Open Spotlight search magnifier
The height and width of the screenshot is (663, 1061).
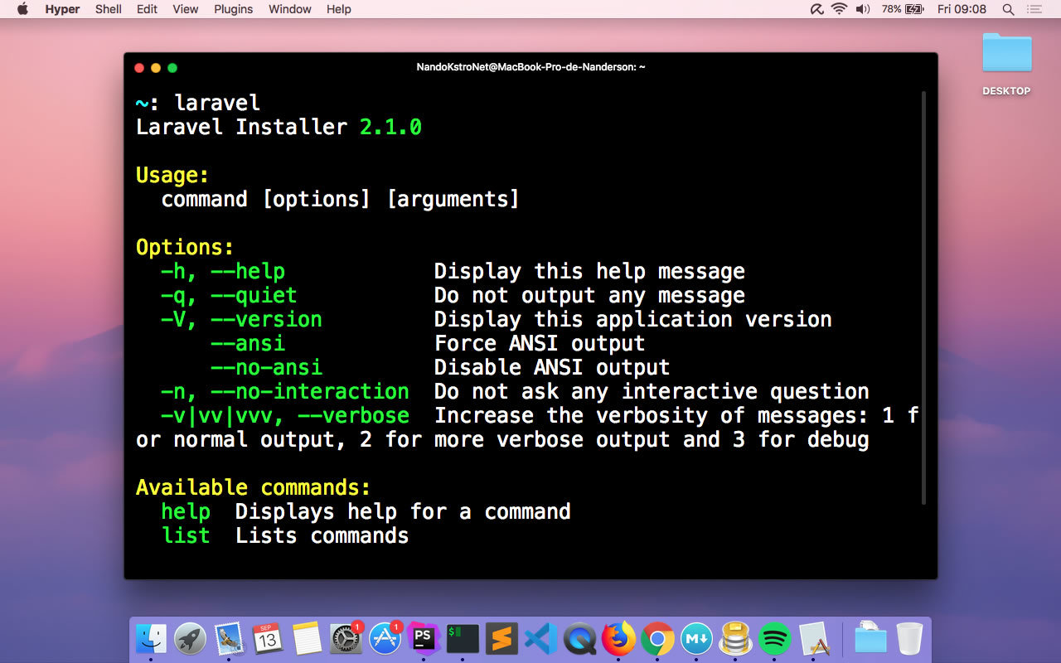pyautogui.click(x=1009, y=9)
